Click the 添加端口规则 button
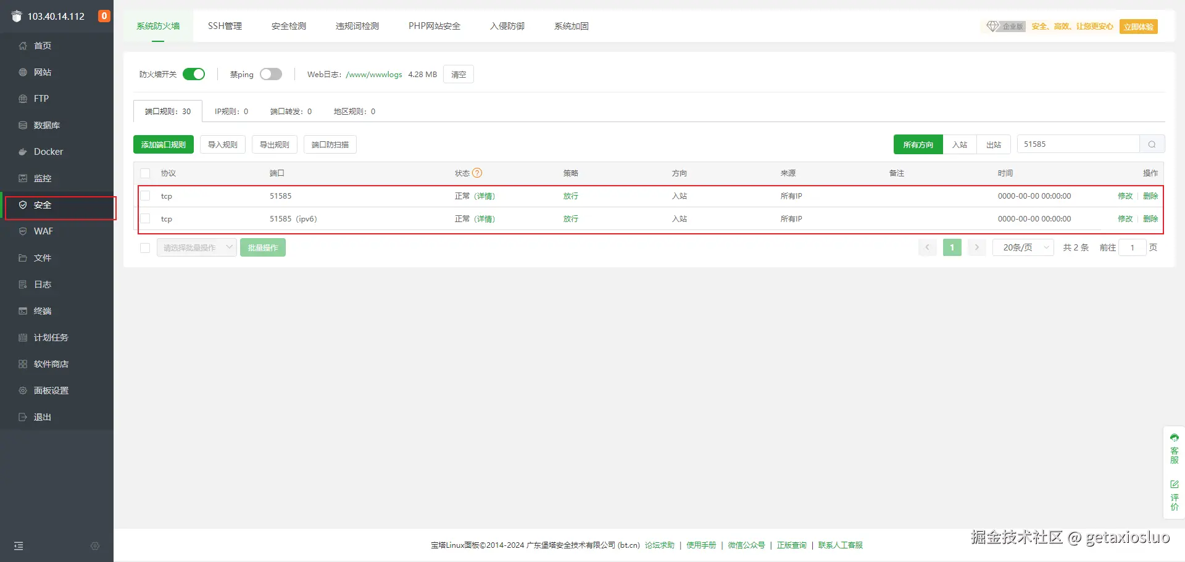Screen dimensions: 1185x562 coord(164,144)
